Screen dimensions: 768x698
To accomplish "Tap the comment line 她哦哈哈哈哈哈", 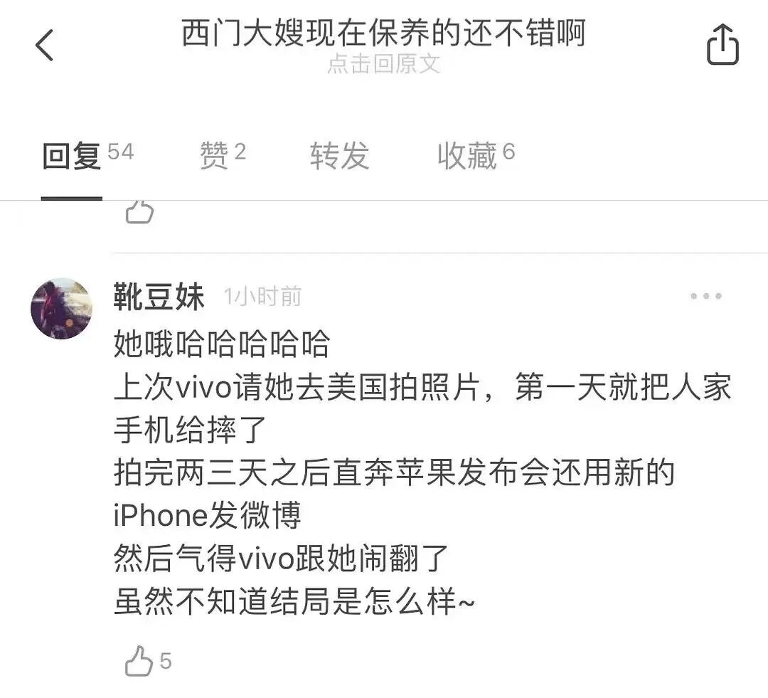I will [222, 343].
